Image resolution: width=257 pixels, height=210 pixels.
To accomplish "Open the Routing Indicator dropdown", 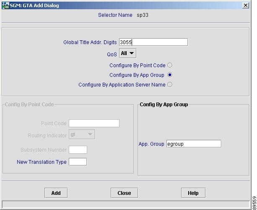I will click(x=82, y=134).
